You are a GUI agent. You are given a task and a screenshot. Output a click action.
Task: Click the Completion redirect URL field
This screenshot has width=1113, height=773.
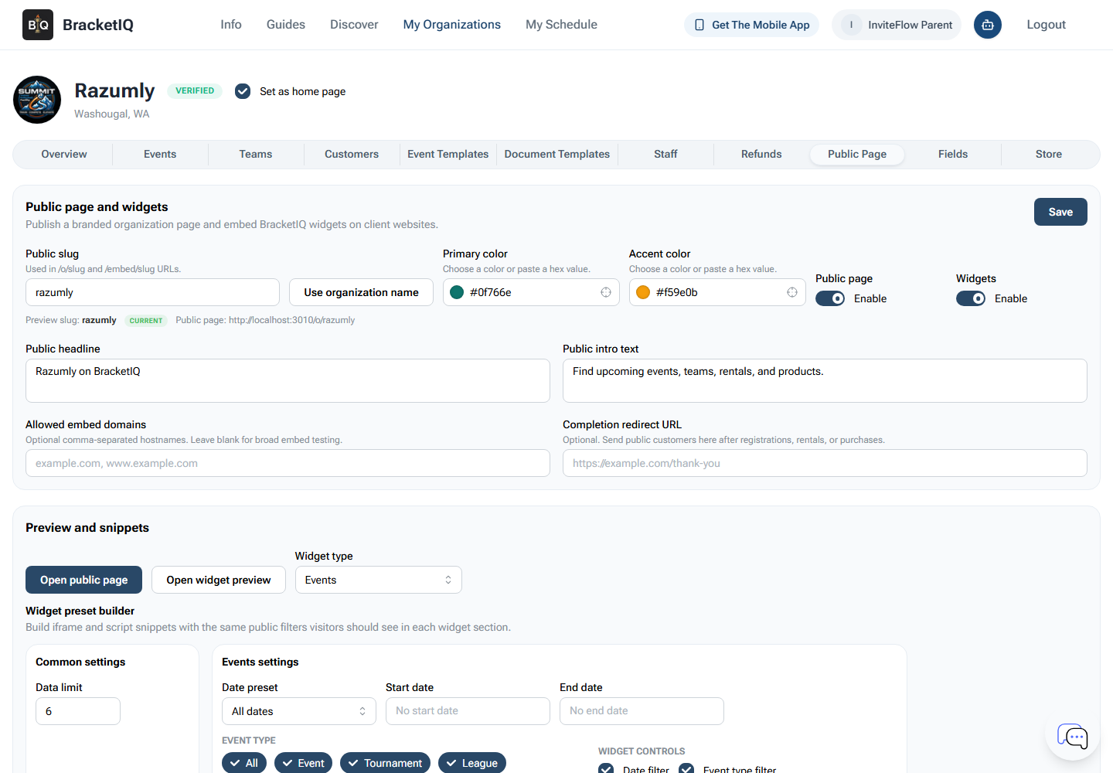tap(825, 463)
